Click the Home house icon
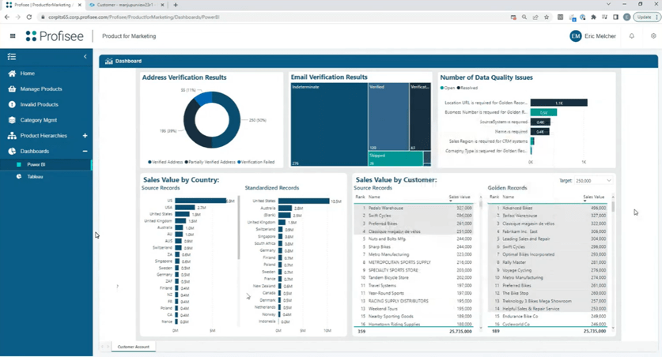Image resolution: width=662 pixels, height=357 pixels. click(12, 73)
